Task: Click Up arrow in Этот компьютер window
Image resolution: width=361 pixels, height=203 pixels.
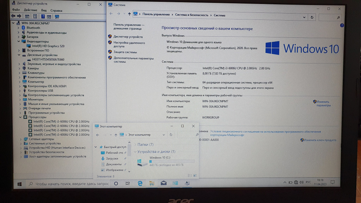Action: tap(116, 135)
